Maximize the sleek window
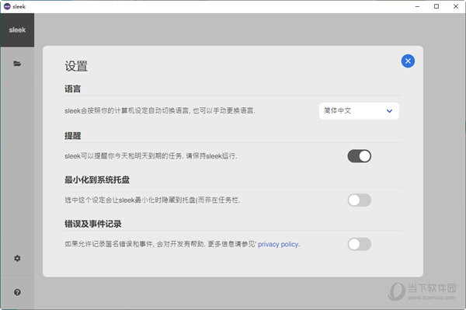This screenshot has height=310, width=466. coord(436,6)
